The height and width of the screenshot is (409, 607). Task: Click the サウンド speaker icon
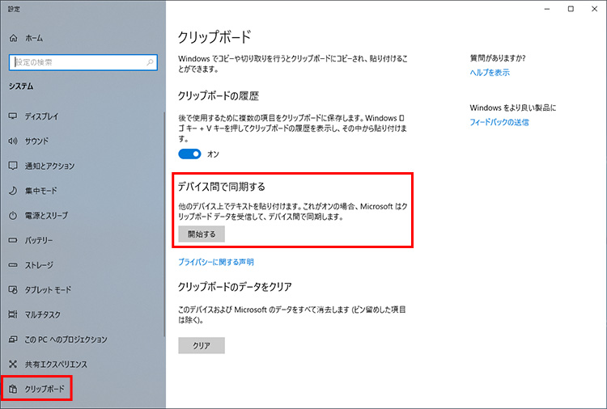point(13,141)
